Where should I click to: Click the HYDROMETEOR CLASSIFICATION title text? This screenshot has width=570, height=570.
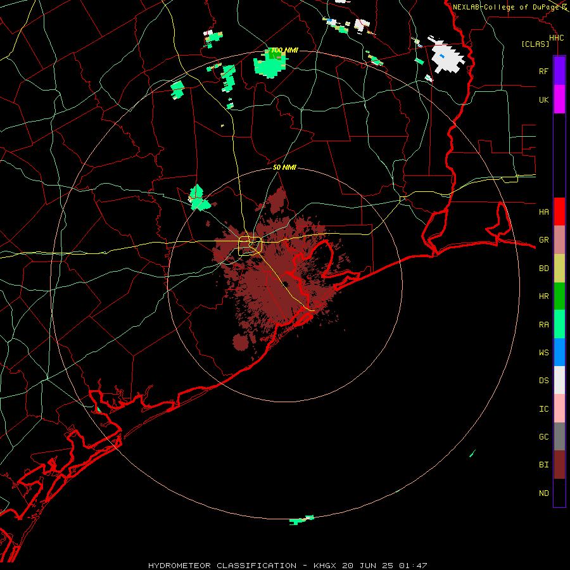point(222,566)
